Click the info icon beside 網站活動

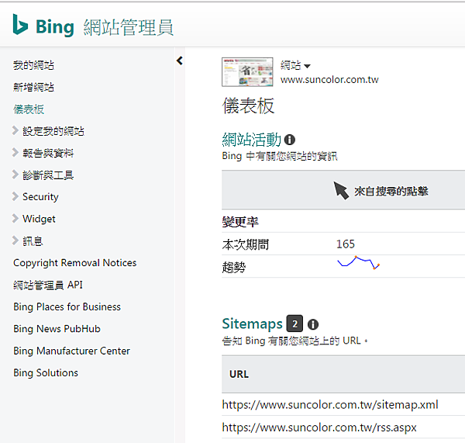click(290, 140)
